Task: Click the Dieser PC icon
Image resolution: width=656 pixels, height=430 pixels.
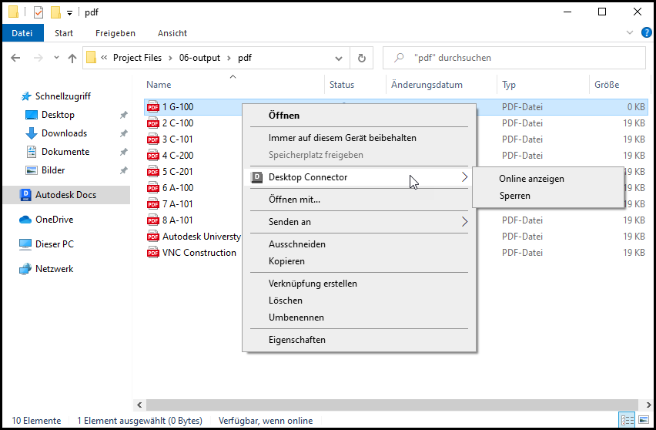Action: tap(25, 244)
